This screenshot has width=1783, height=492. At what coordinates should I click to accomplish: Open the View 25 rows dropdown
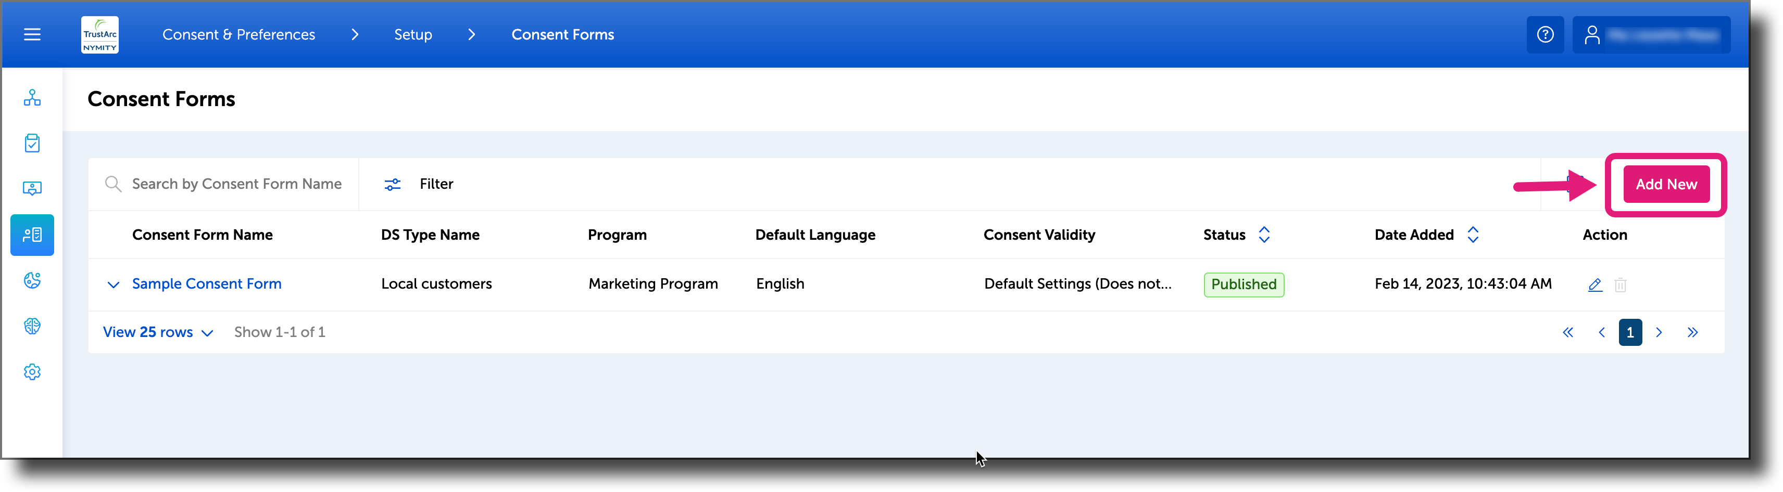coord(157,332)
